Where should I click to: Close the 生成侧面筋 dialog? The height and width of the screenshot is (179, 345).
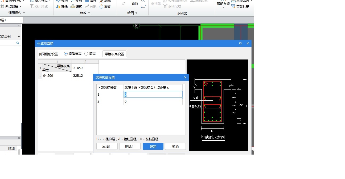248,43
